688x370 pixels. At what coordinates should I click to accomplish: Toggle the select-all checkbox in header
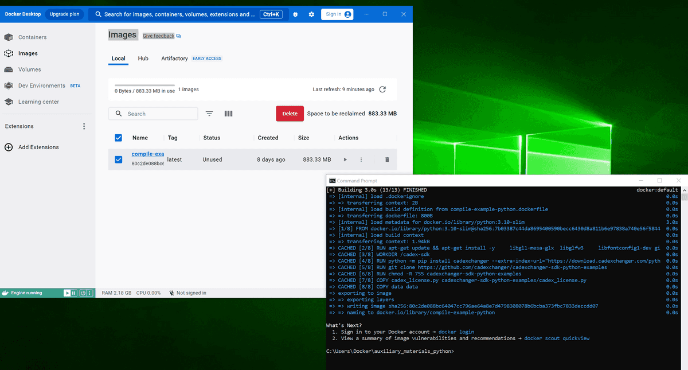coord(118,138)
